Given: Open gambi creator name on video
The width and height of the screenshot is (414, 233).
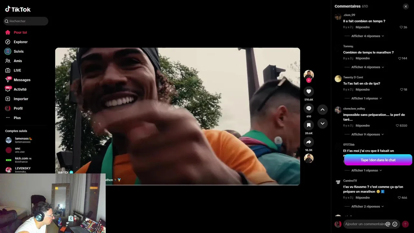Looking at the screenshot, I should click(x=63, y=172).
